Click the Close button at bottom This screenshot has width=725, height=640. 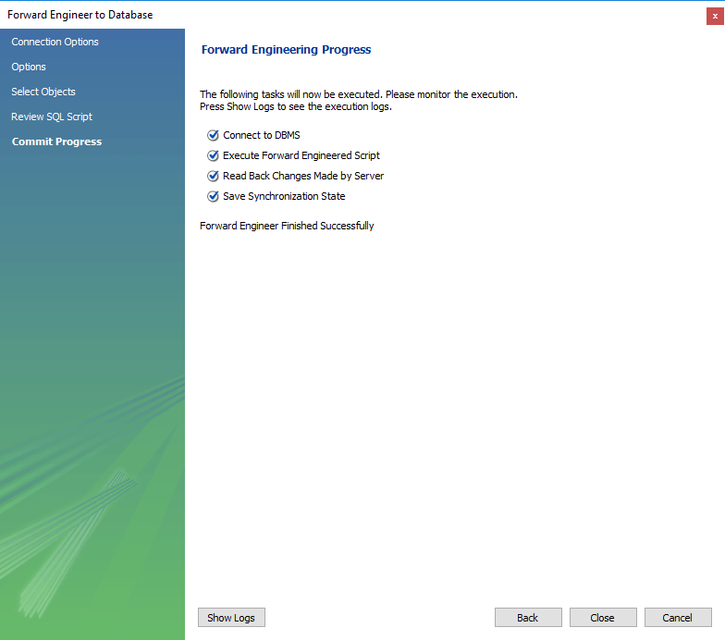603,618
